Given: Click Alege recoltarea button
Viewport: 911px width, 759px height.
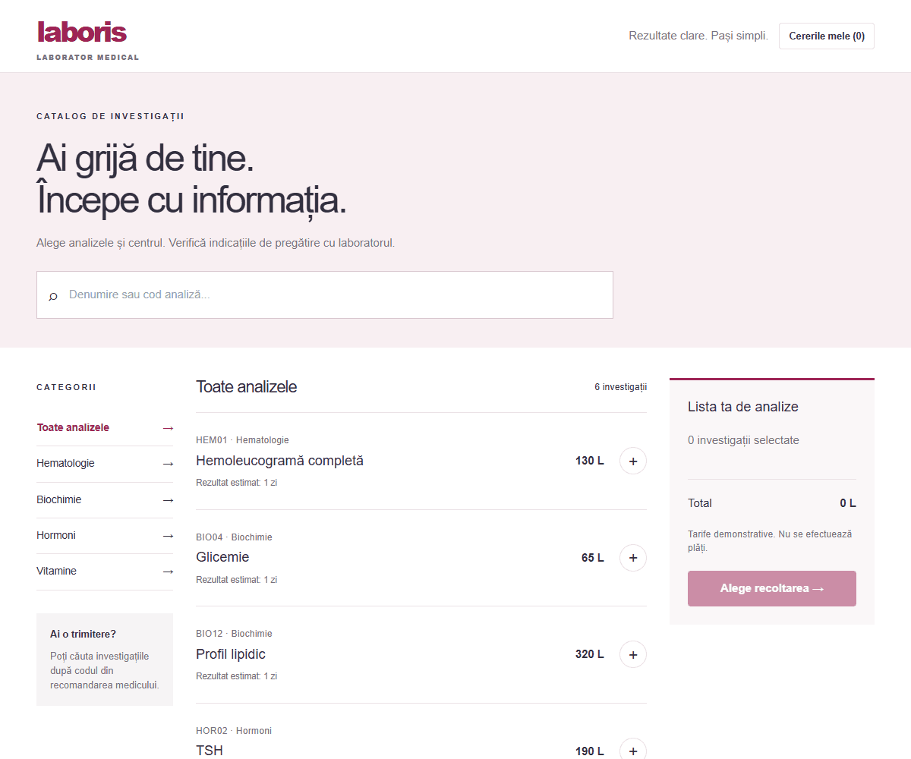Looking at the screenshot, I should pyautogui.click(x=771, y=588).
